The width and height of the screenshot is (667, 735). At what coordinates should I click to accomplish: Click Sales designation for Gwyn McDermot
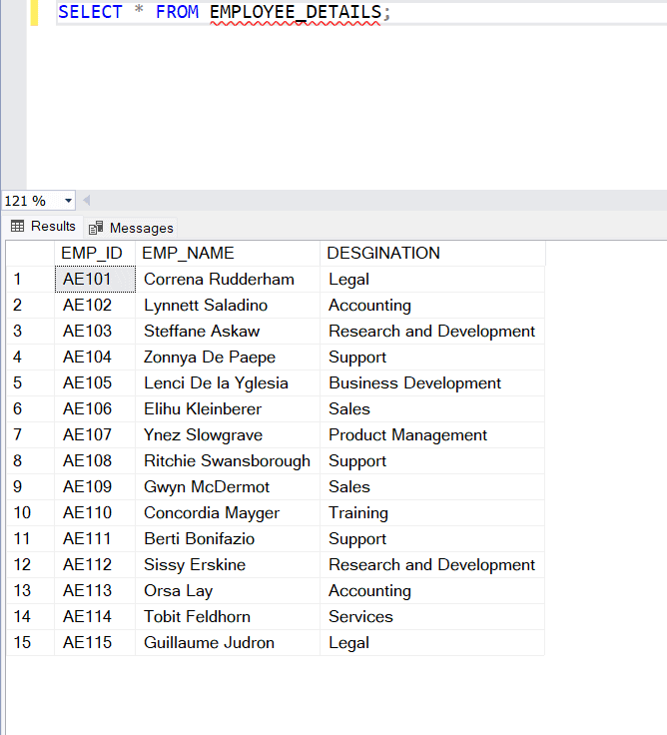pyautogui.click(x=432, y=486)
